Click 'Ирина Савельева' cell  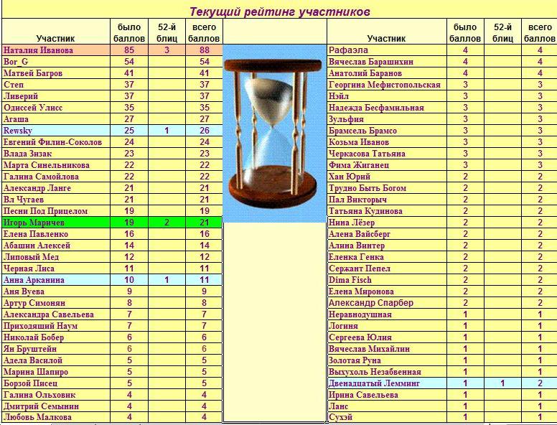(x=386, y=395)
